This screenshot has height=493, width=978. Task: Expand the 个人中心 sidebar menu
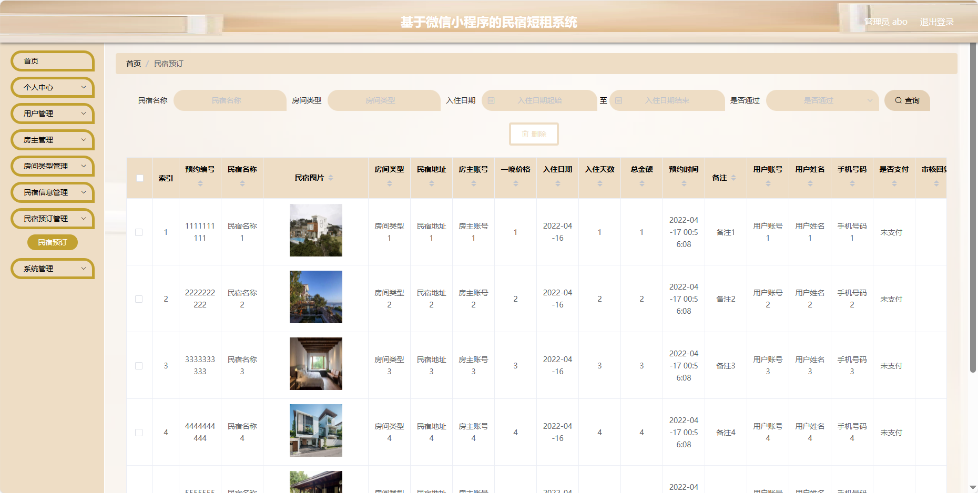tap(53, 87)
